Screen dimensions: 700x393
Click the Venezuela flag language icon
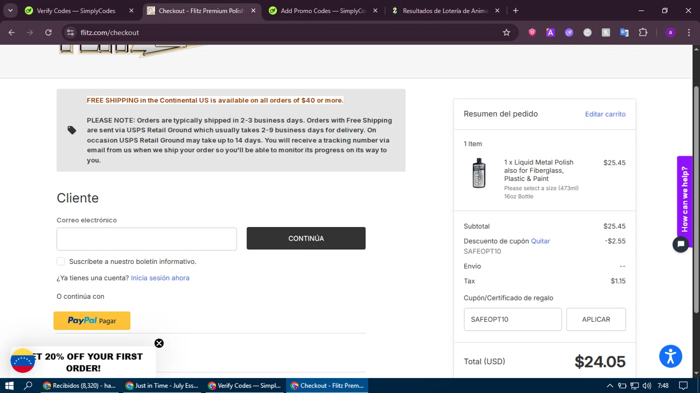(x=22, y=361)
